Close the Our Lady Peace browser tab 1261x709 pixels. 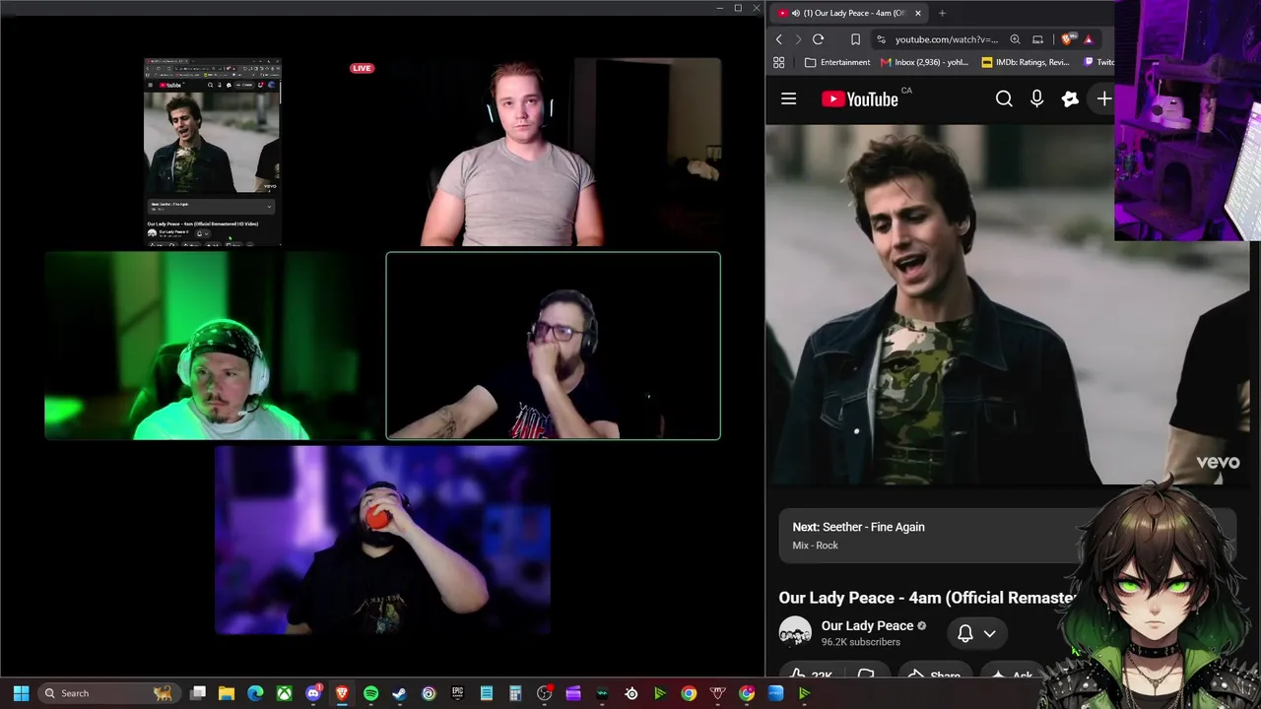point(918,13)
